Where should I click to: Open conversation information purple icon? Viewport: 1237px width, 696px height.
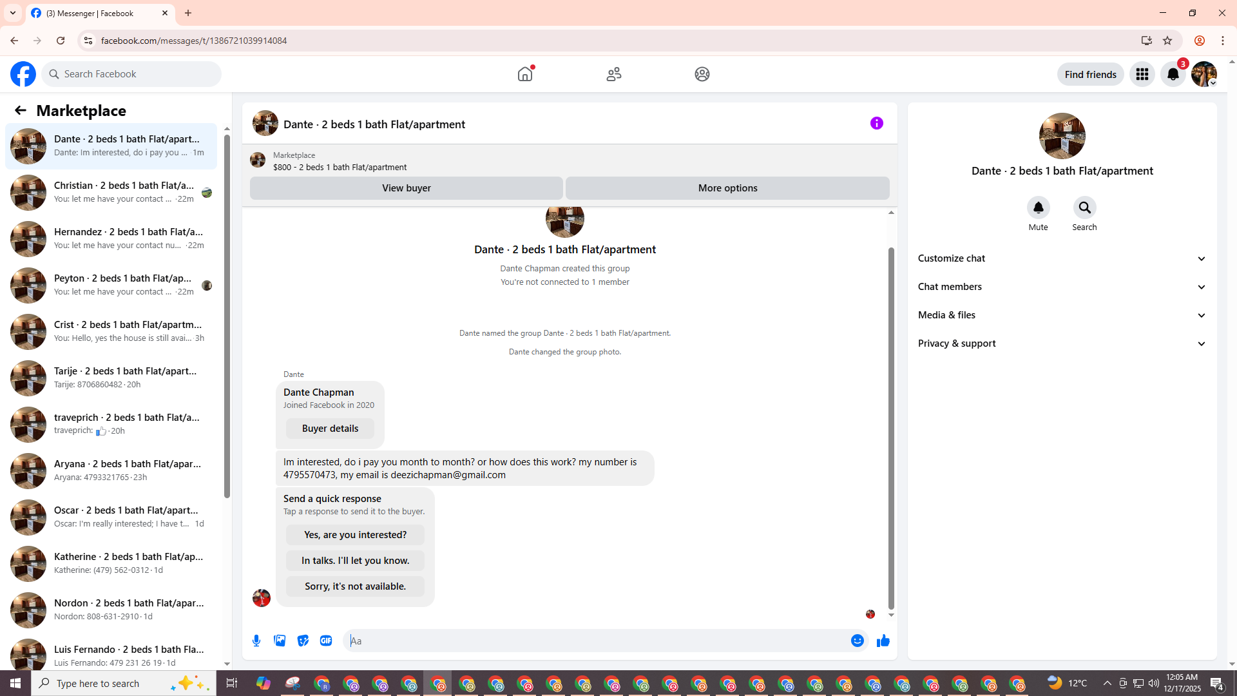pyautogui.click(x=877, y=123)
